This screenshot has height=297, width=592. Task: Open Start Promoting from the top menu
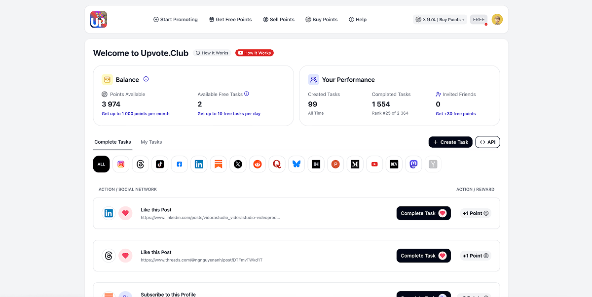(x=176, y=19)
